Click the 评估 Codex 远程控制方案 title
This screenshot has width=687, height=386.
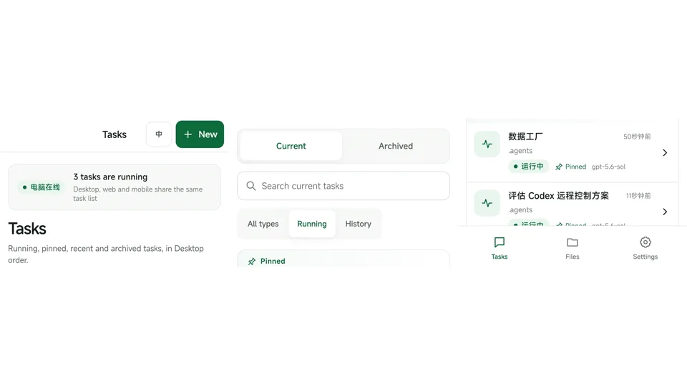(559, 196)
